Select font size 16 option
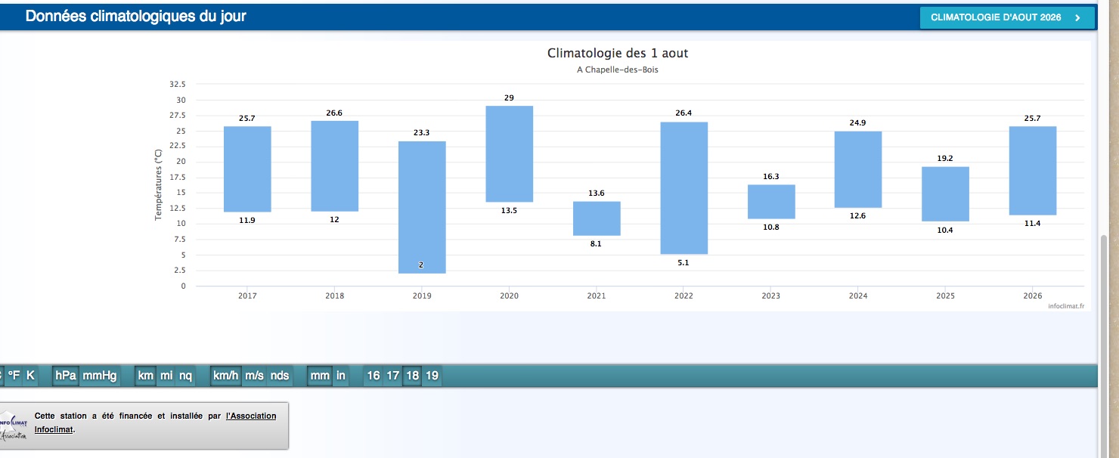Screen dimensions: 1119x458 pos(374,376)
